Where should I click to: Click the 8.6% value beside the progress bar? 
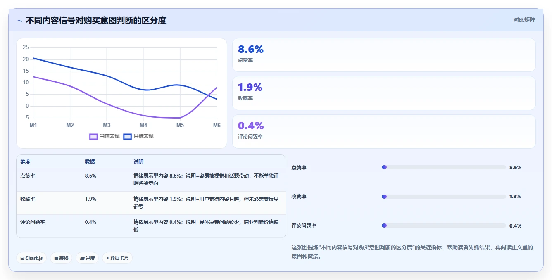[x=515, y=168]
